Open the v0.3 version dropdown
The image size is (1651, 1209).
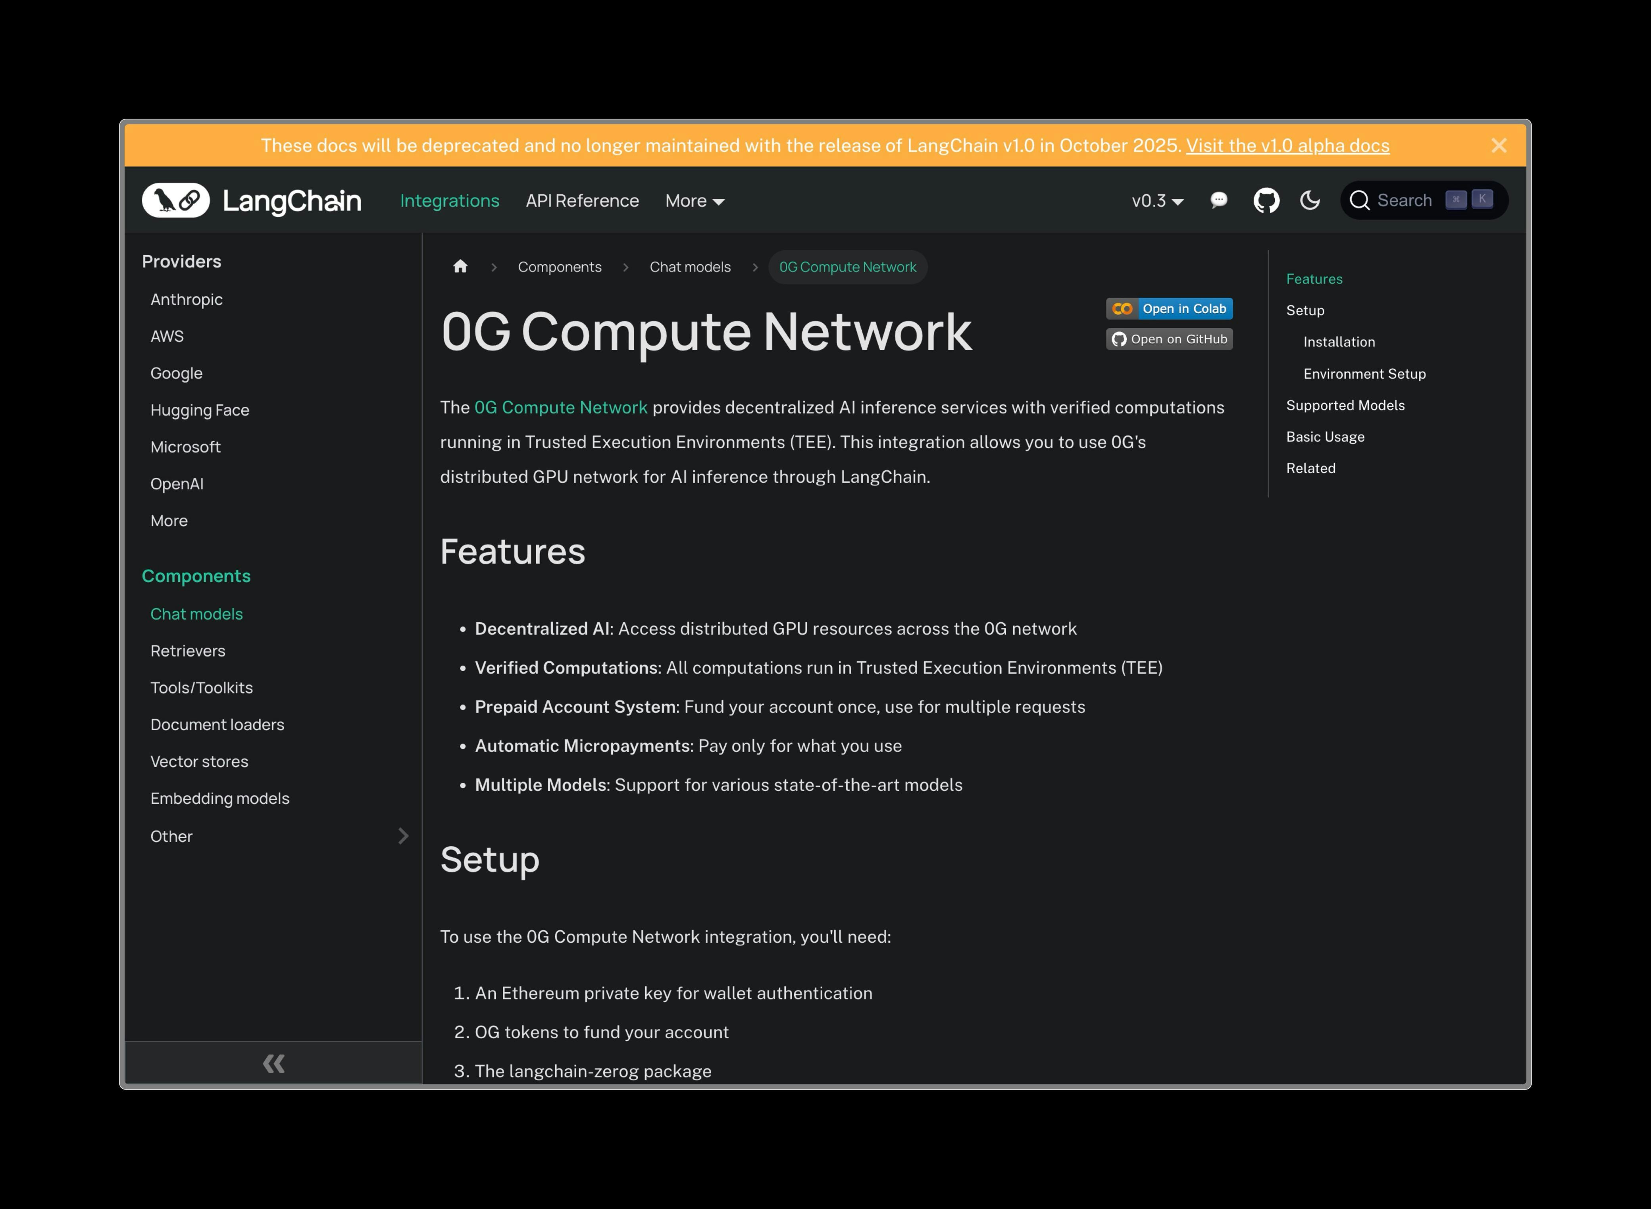pos(1157,200)
